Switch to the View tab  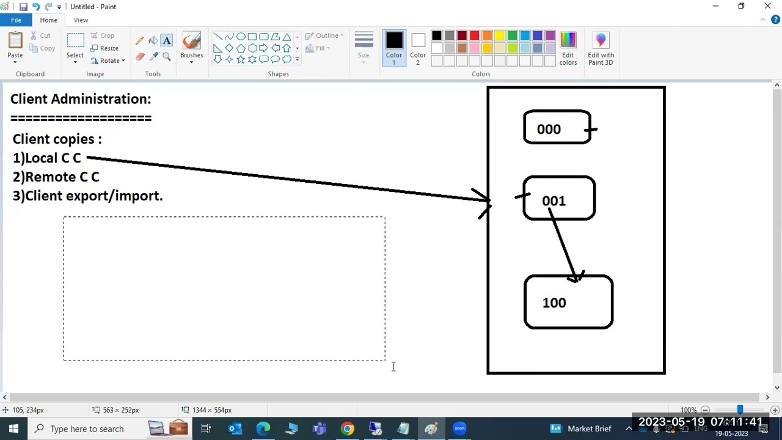[x=81, y=20]
